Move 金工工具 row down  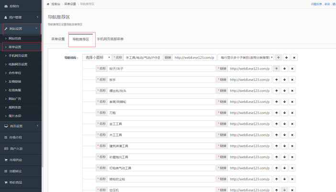(x=284, y=124)
